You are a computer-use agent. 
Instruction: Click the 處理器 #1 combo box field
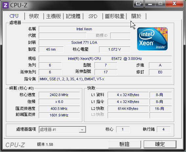pos(62,130)
